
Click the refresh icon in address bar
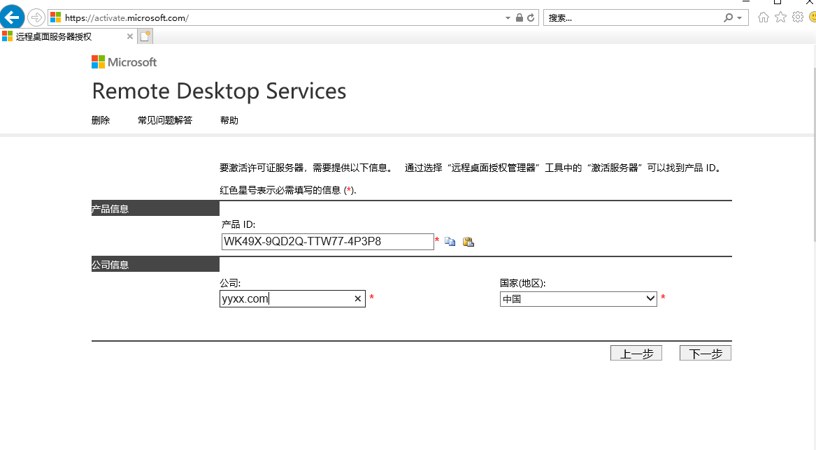click(530, 17)
